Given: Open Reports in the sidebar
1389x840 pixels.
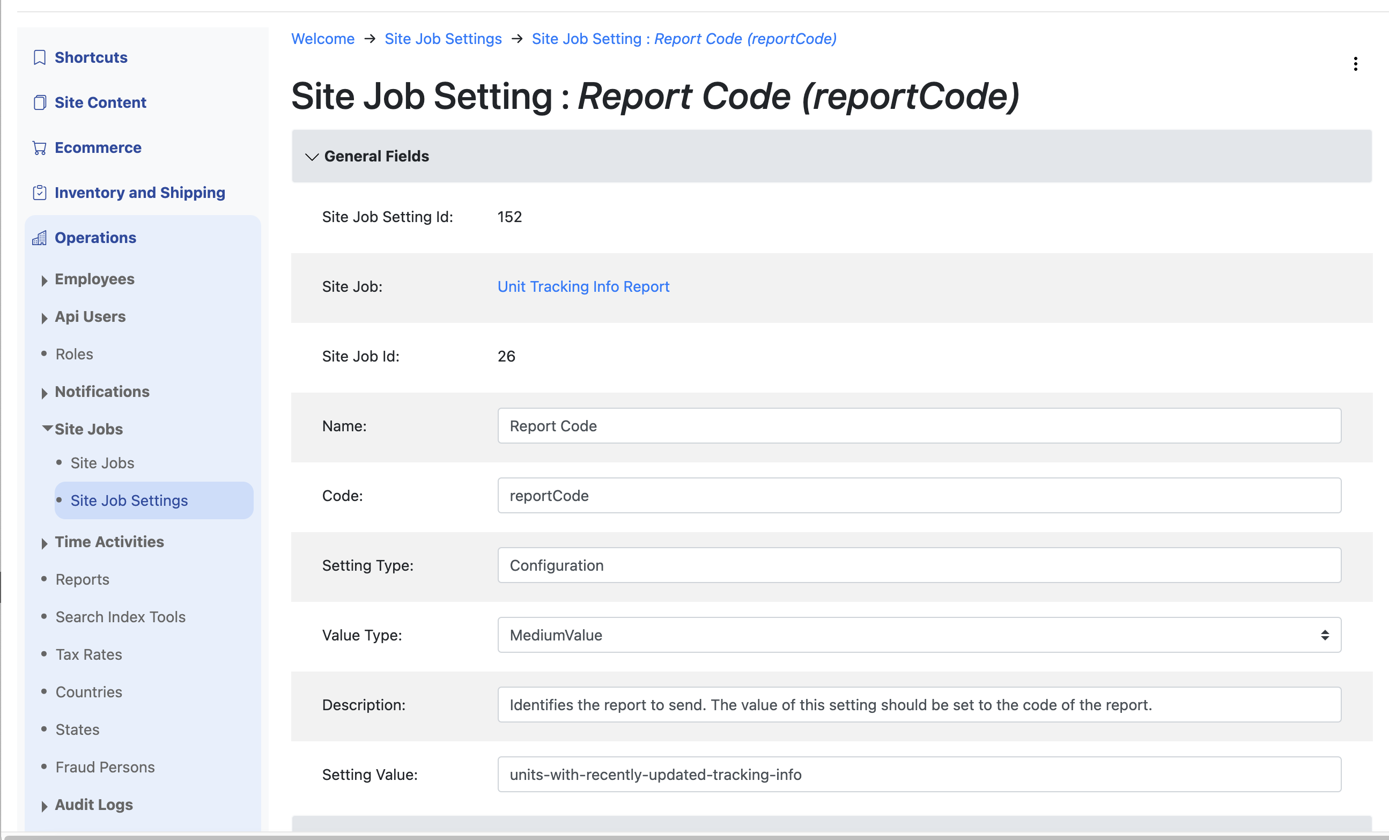Looking at the screenshot, I should pyautogui.click(x=82, y=579).
